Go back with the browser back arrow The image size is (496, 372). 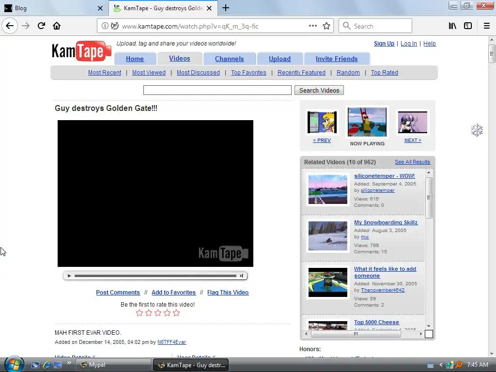(10, 26)
